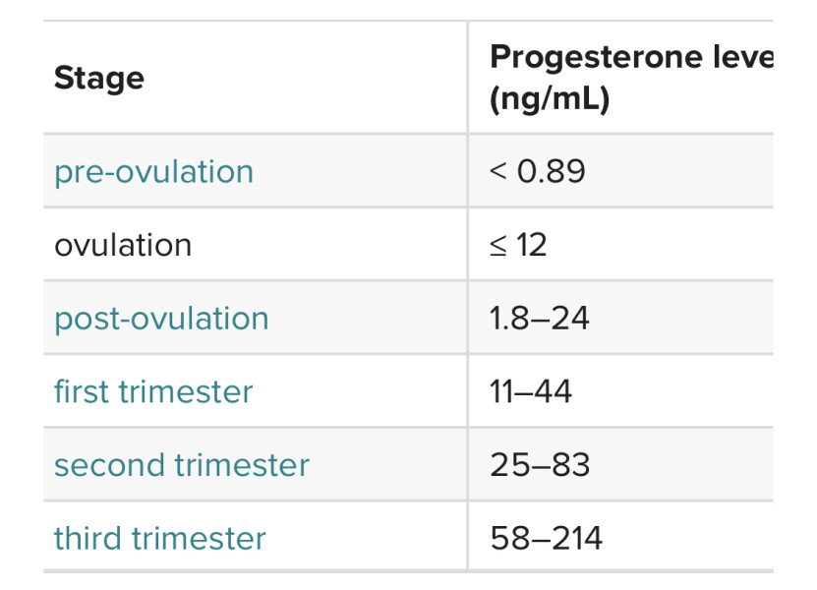Visit the third trimester link
The width and height of the screenshot is (817, 590).
160,539
